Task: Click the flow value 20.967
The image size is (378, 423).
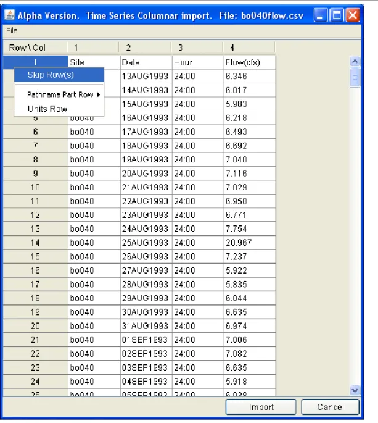Action: tap(250, 243)
